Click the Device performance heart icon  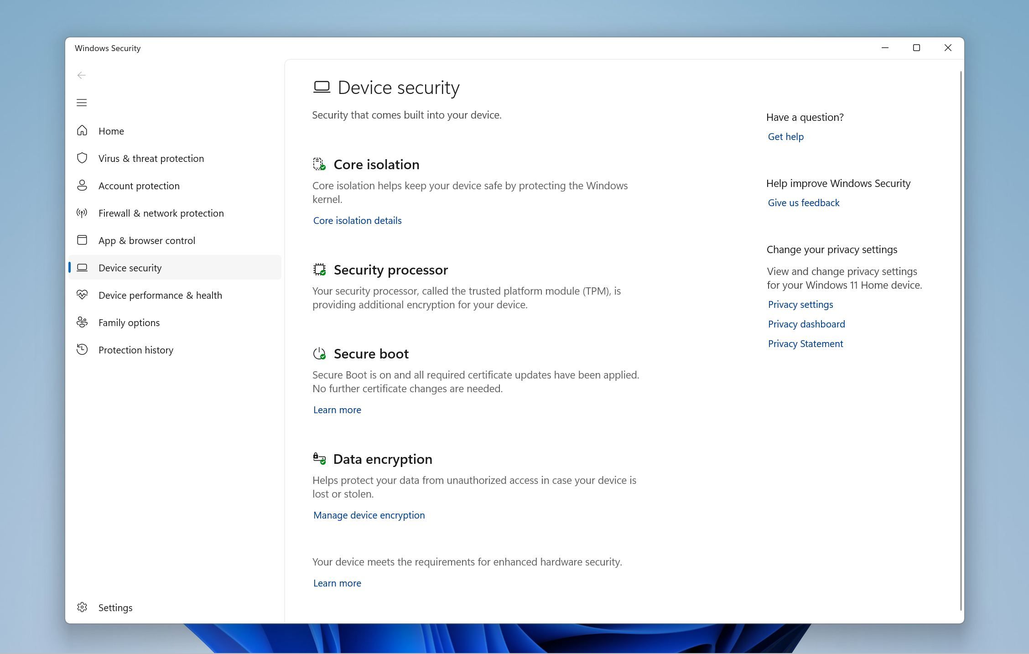pos(82,295)
